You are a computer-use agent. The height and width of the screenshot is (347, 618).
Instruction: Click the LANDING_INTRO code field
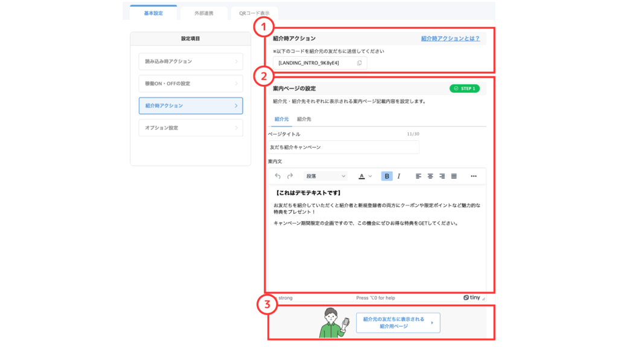pyautogui.click(x=320, y=63)
